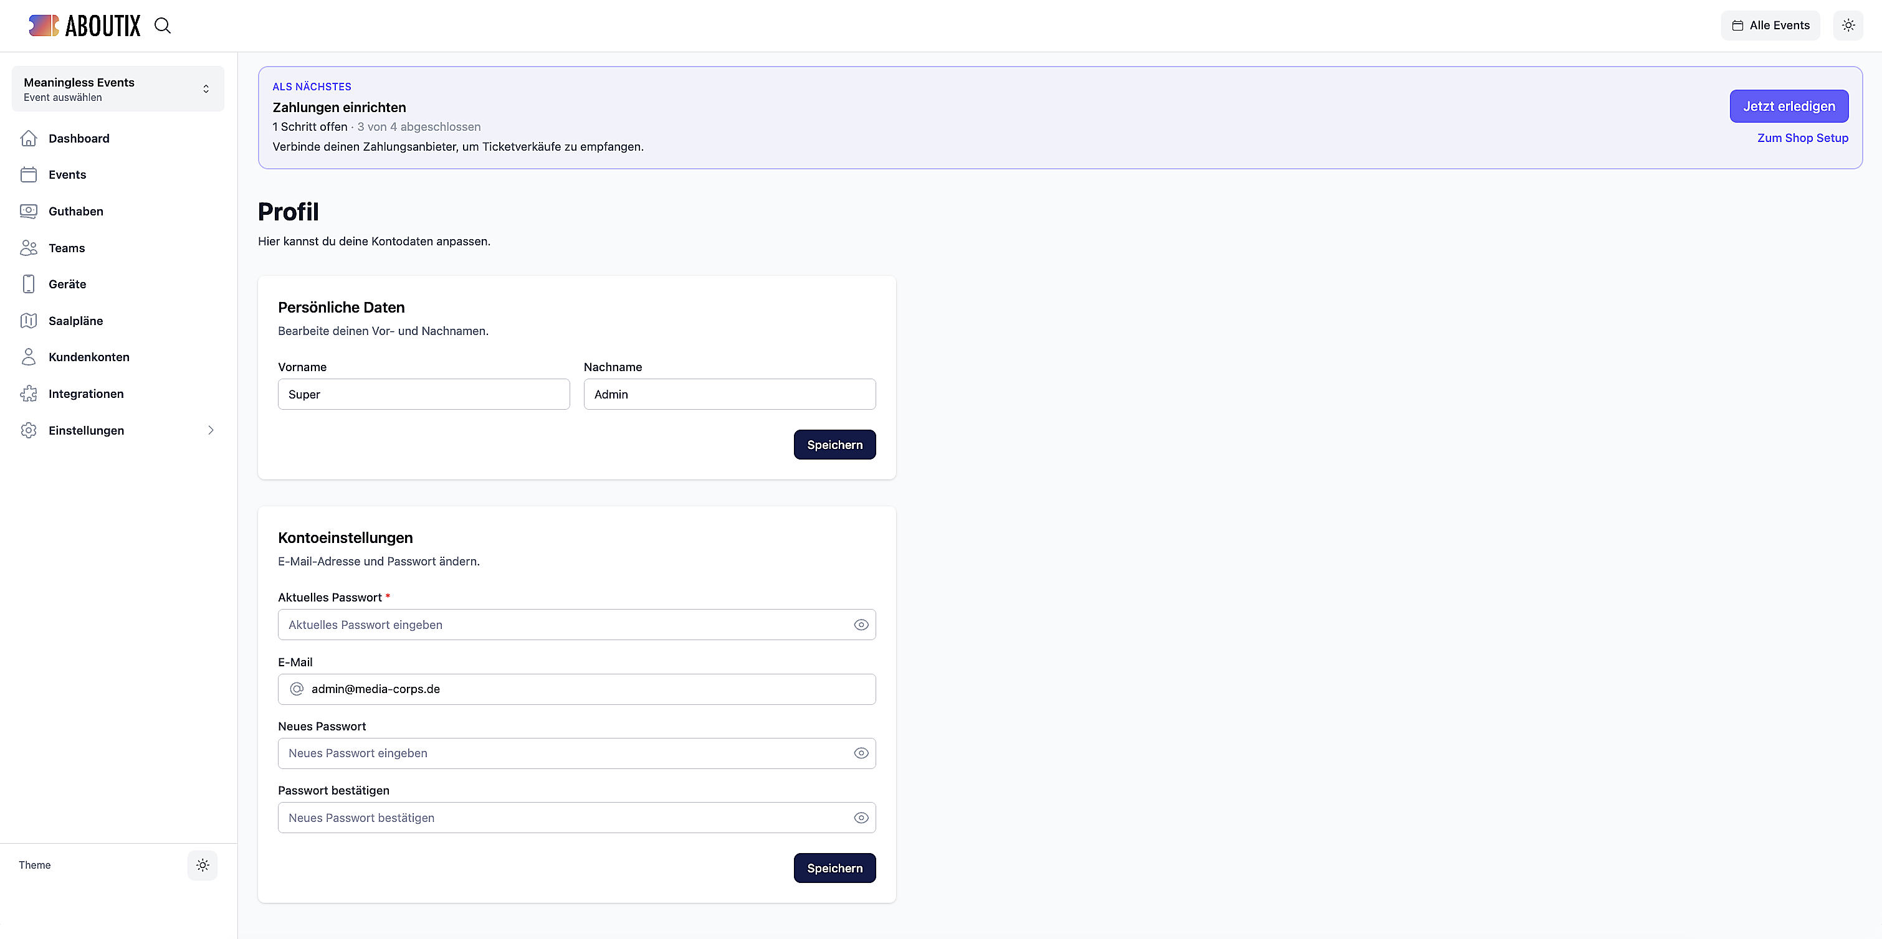Click the Jetzt erledigen button
The height and width of the screenshot is (939, 1882).
click(x=1789, y=106)
